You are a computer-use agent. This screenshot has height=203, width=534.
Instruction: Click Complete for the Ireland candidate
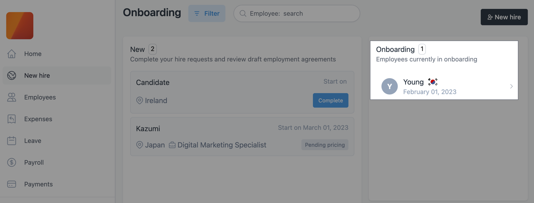(x=330, y=100)
